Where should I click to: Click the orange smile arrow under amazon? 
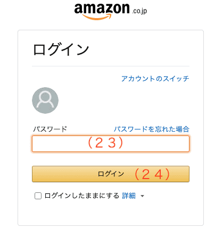[97, 17]
